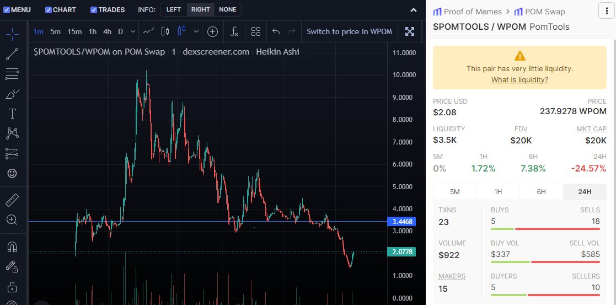
Task: Click the FDV label
Action: pyautogui.click(x=521, y=129)
